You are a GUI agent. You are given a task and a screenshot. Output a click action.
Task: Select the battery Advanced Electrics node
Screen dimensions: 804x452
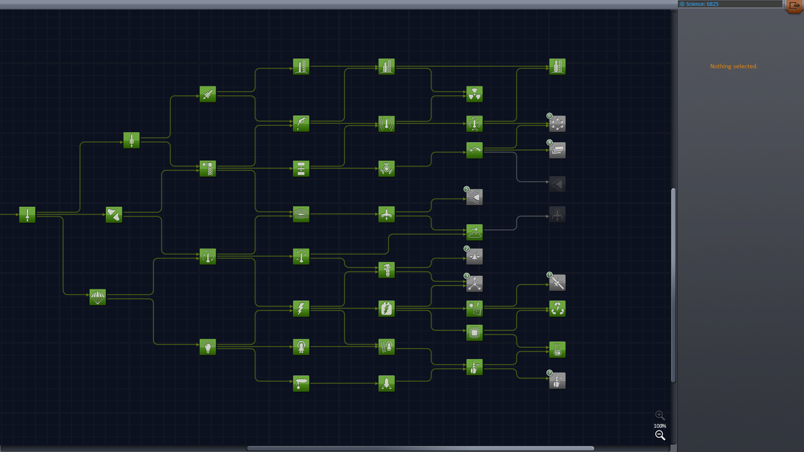(386, 308)
